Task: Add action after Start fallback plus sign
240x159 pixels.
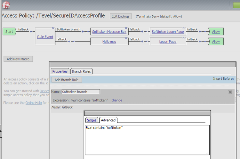Action: point(31,32)
